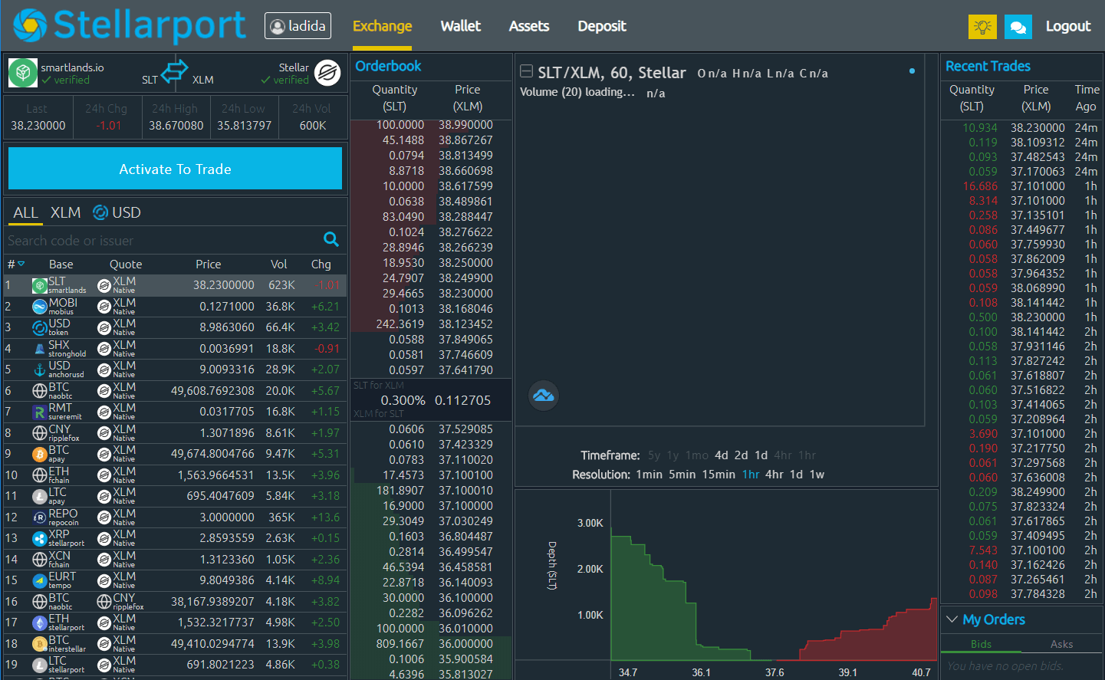Image resolution: width=1105 pixels, height=680 pixels.
Task: Set timeframe to 2d
Action: pos(742,455)
